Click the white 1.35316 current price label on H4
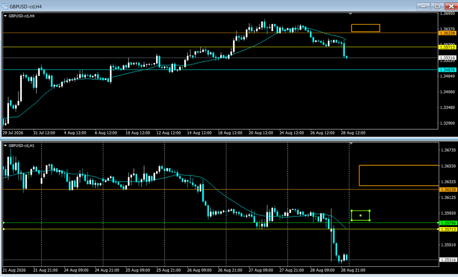 [x=447, y=58]
